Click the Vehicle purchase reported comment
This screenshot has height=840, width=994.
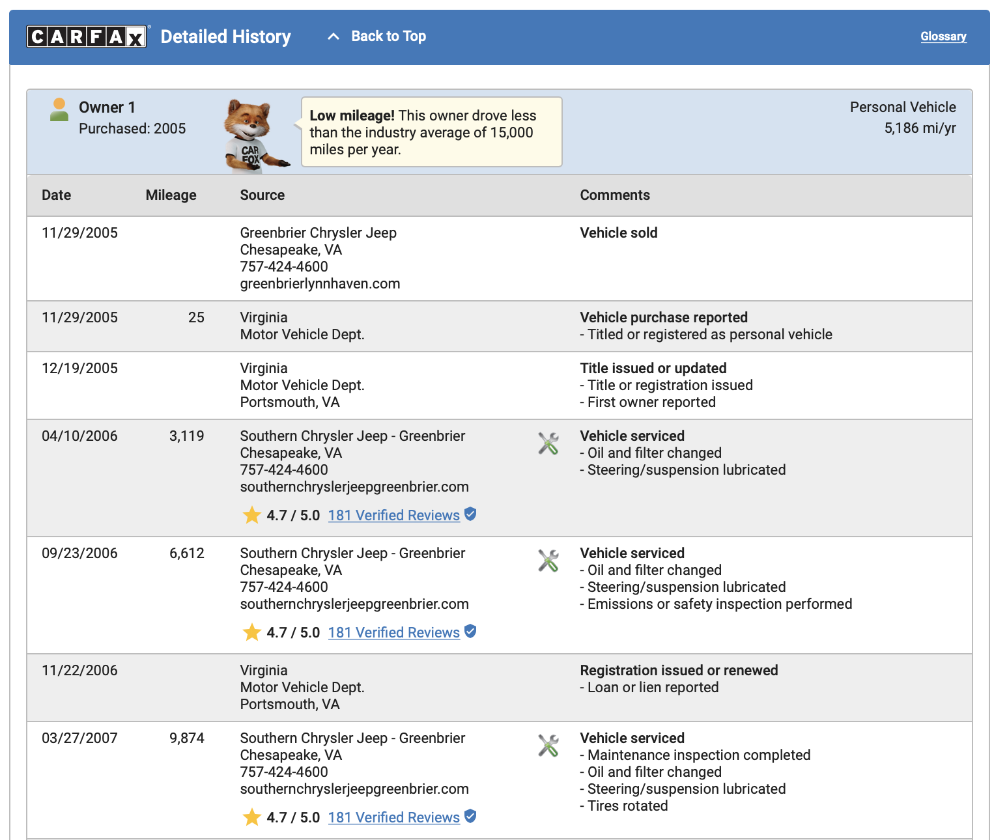point(664,318)
